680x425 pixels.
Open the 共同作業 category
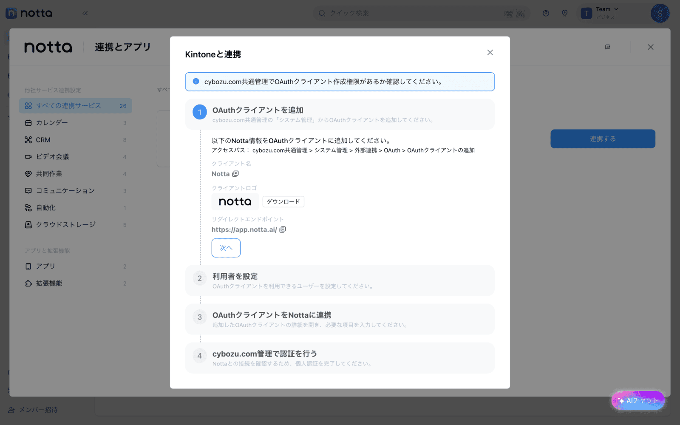pos(76,174)
